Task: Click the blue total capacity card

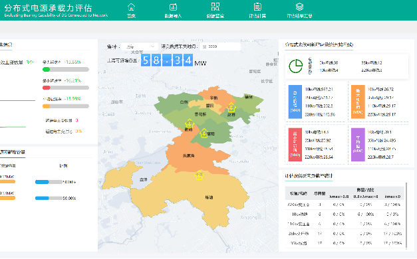Action: (x=295, y=102)
